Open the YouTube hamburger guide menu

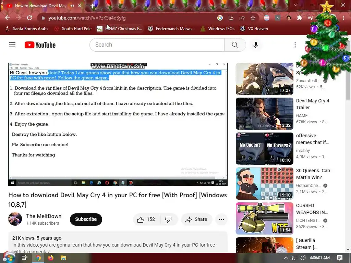coord(12,45)
